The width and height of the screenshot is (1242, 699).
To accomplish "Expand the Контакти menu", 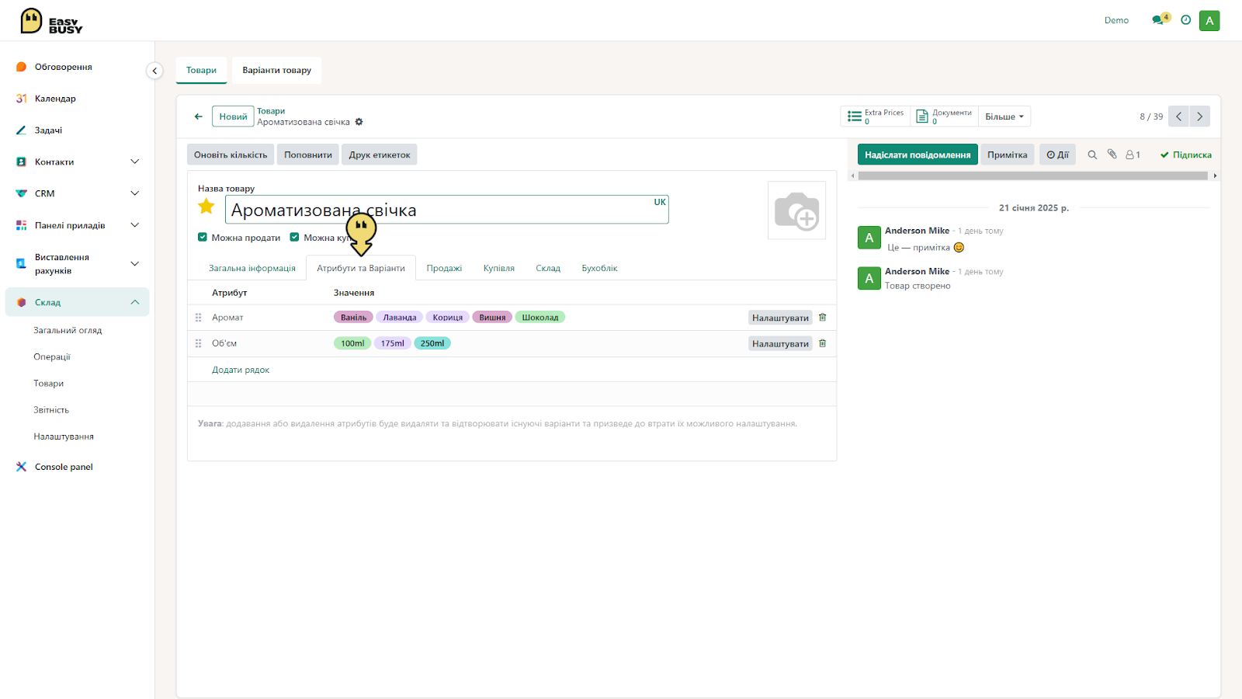I will click(134, 162).
